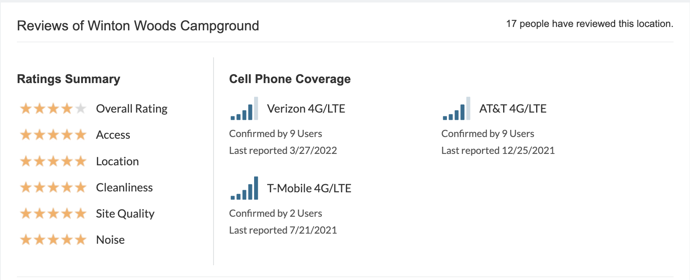This screenshot has width=690, height=280.
Task: Click the Location rating stars
Action: 53,161
